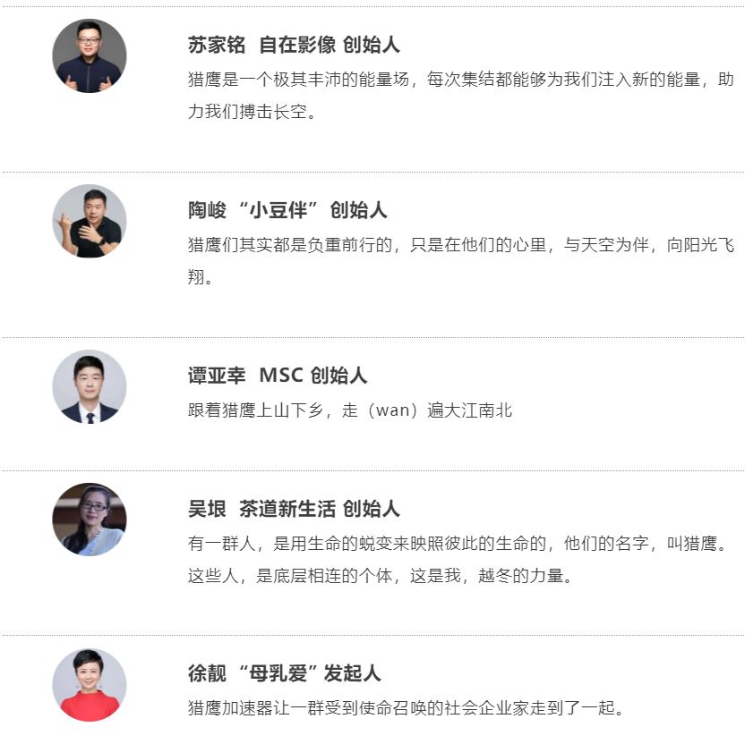This screenshot has width=753, height=744.
Task: Select the heading 徐靓 "母乳爱" 发起人
Action: coord(285,673)
